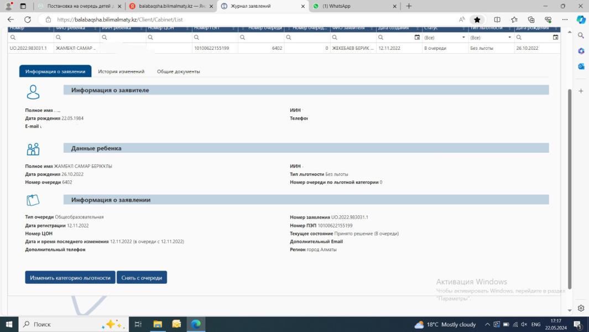Viewport: 589px width, 332px height.
Task: Switch to Информация о заявлении tab
Action: (55, 71)
